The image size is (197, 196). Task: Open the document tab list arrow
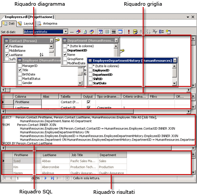point(188,17)
